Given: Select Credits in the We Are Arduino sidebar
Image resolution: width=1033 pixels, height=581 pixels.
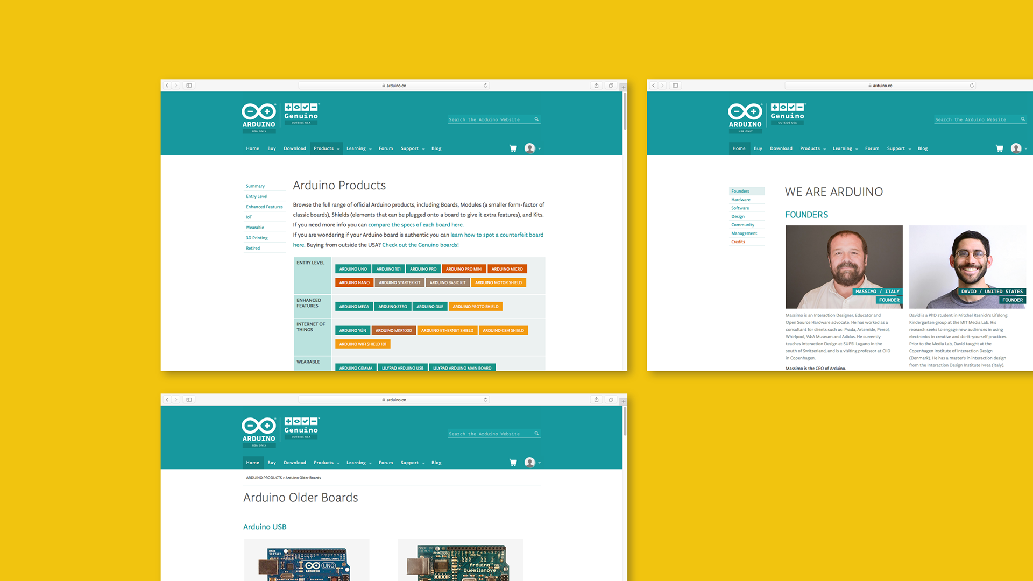Looking at the screenshot, I should click(738, 242).
